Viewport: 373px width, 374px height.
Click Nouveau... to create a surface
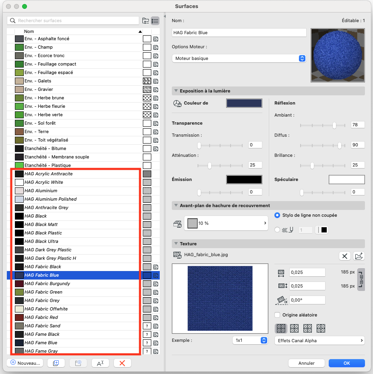(x=25, y=363)
